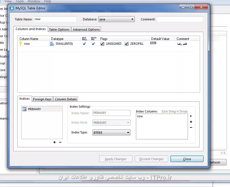This screenshot has height=187, width=230.
Task: Open the Database dropdown showing java
Action: (116, 19)
